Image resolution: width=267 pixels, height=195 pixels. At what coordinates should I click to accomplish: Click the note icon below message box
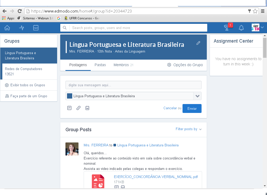pos(69,108)
